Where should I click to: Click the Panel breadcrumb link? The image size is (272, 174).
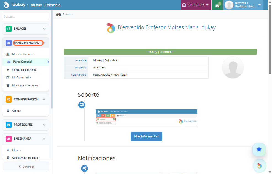pyautogui.click(x=67, y=15)
